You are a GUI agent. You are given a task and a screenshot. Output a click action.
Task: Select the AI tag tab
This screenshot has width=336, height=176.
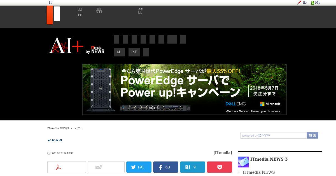coord(119,52)
